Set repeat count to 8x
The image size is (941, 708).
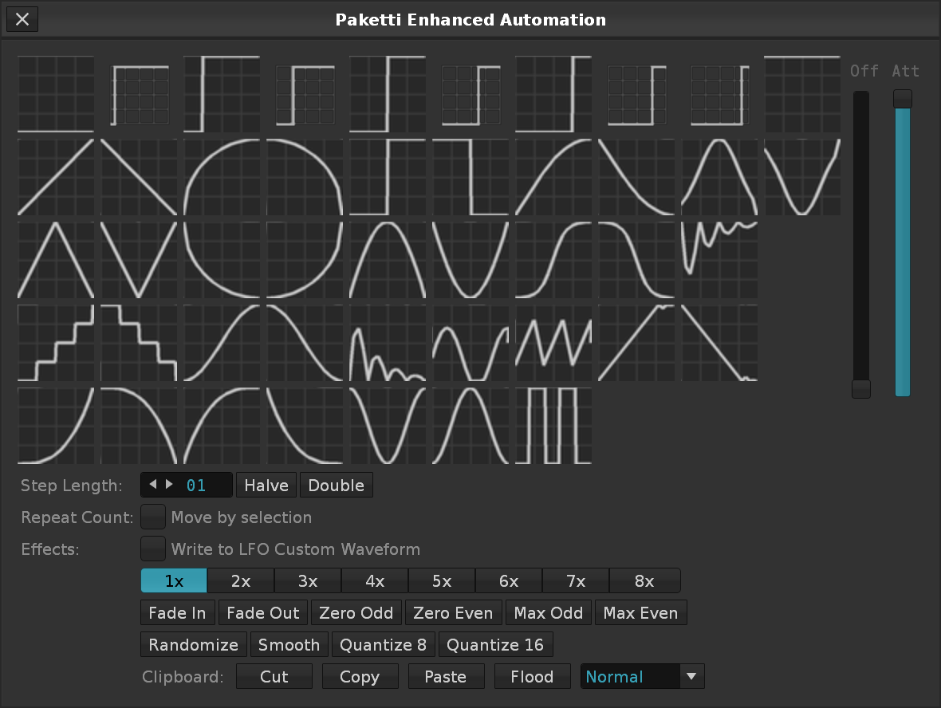click(x=644, y=580)
